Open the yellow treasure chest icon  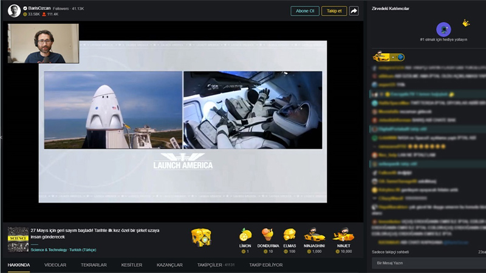click(201, 237)
